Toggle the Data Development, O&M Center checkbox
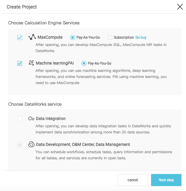 [x=20, y=145]
